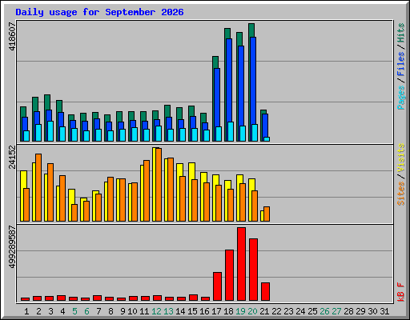
Task: Click green weekend day 13 label
Action: 168,311
